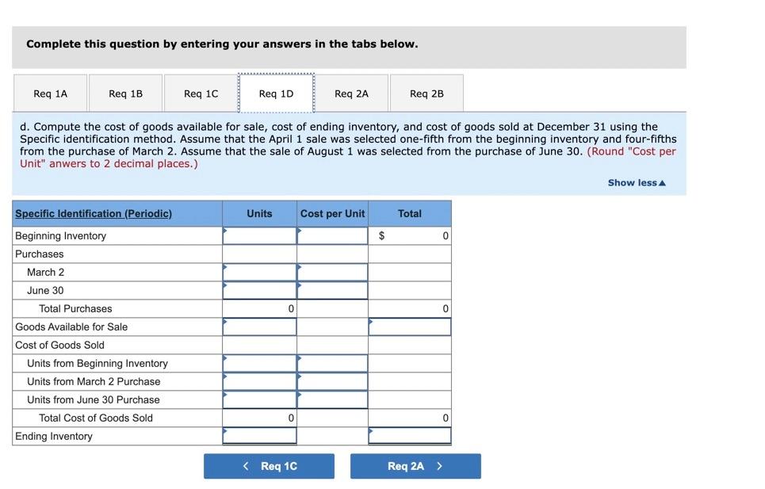Click the Units from June 30 Purchase cell
Image resolution: width=765 pixels, height=489 pixels.
pos(258,399)
